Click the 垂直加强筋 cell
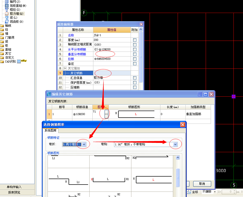Viewport: 243px width, 197px height. (198, 114)
